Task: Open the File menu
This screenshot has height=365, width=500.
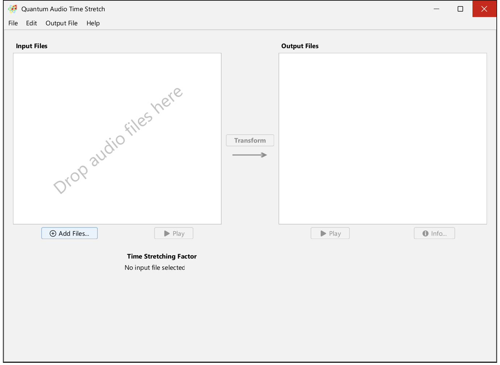Action: (x=13, y=23)
